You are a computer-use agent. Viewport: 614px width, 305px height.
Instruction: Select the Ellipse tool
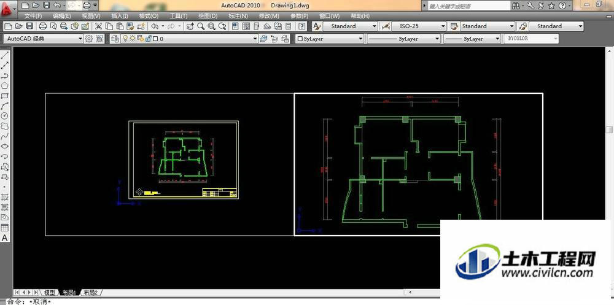point(5,147)
